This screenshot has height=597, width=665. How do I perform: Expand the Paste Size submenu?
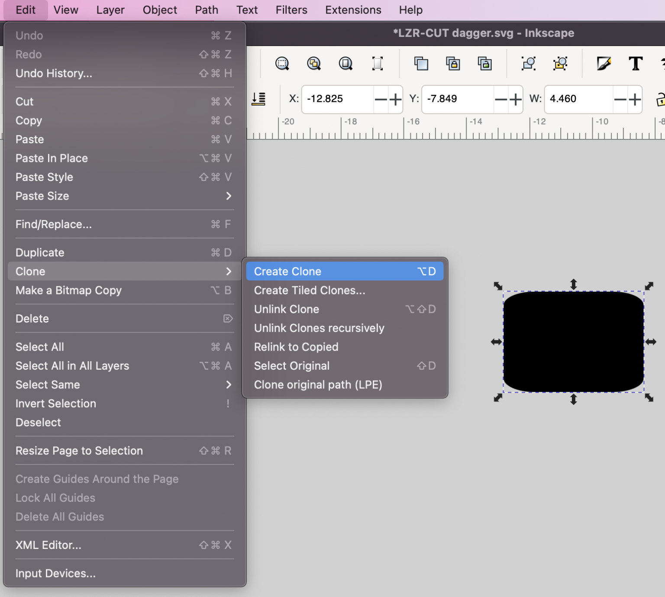pyautogui.click(x=229, y=196)
